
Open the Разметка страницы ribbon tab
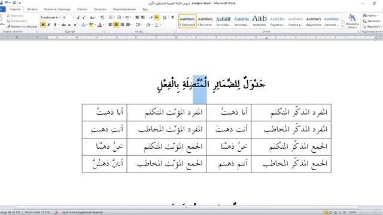click(57, 10)
